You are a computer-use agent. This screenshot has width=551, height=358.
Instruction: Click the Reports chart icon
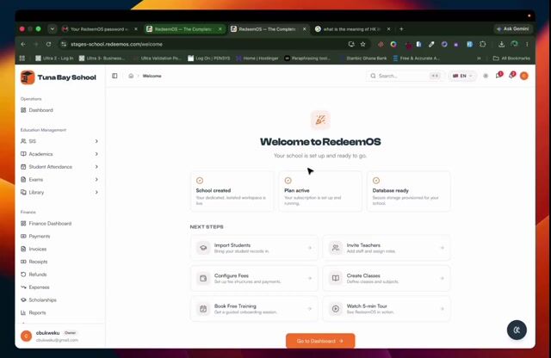23,312
